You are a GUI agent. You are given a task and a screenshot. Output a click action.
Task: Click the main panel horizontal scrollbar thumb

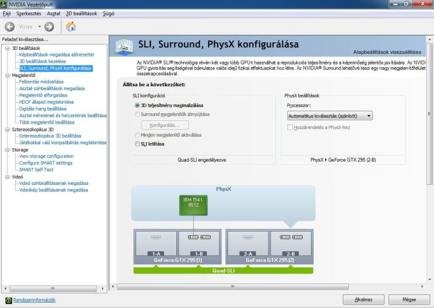click(x=233, y=287)
